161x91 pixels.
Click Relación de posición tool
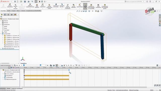click(x=16, y=6)
